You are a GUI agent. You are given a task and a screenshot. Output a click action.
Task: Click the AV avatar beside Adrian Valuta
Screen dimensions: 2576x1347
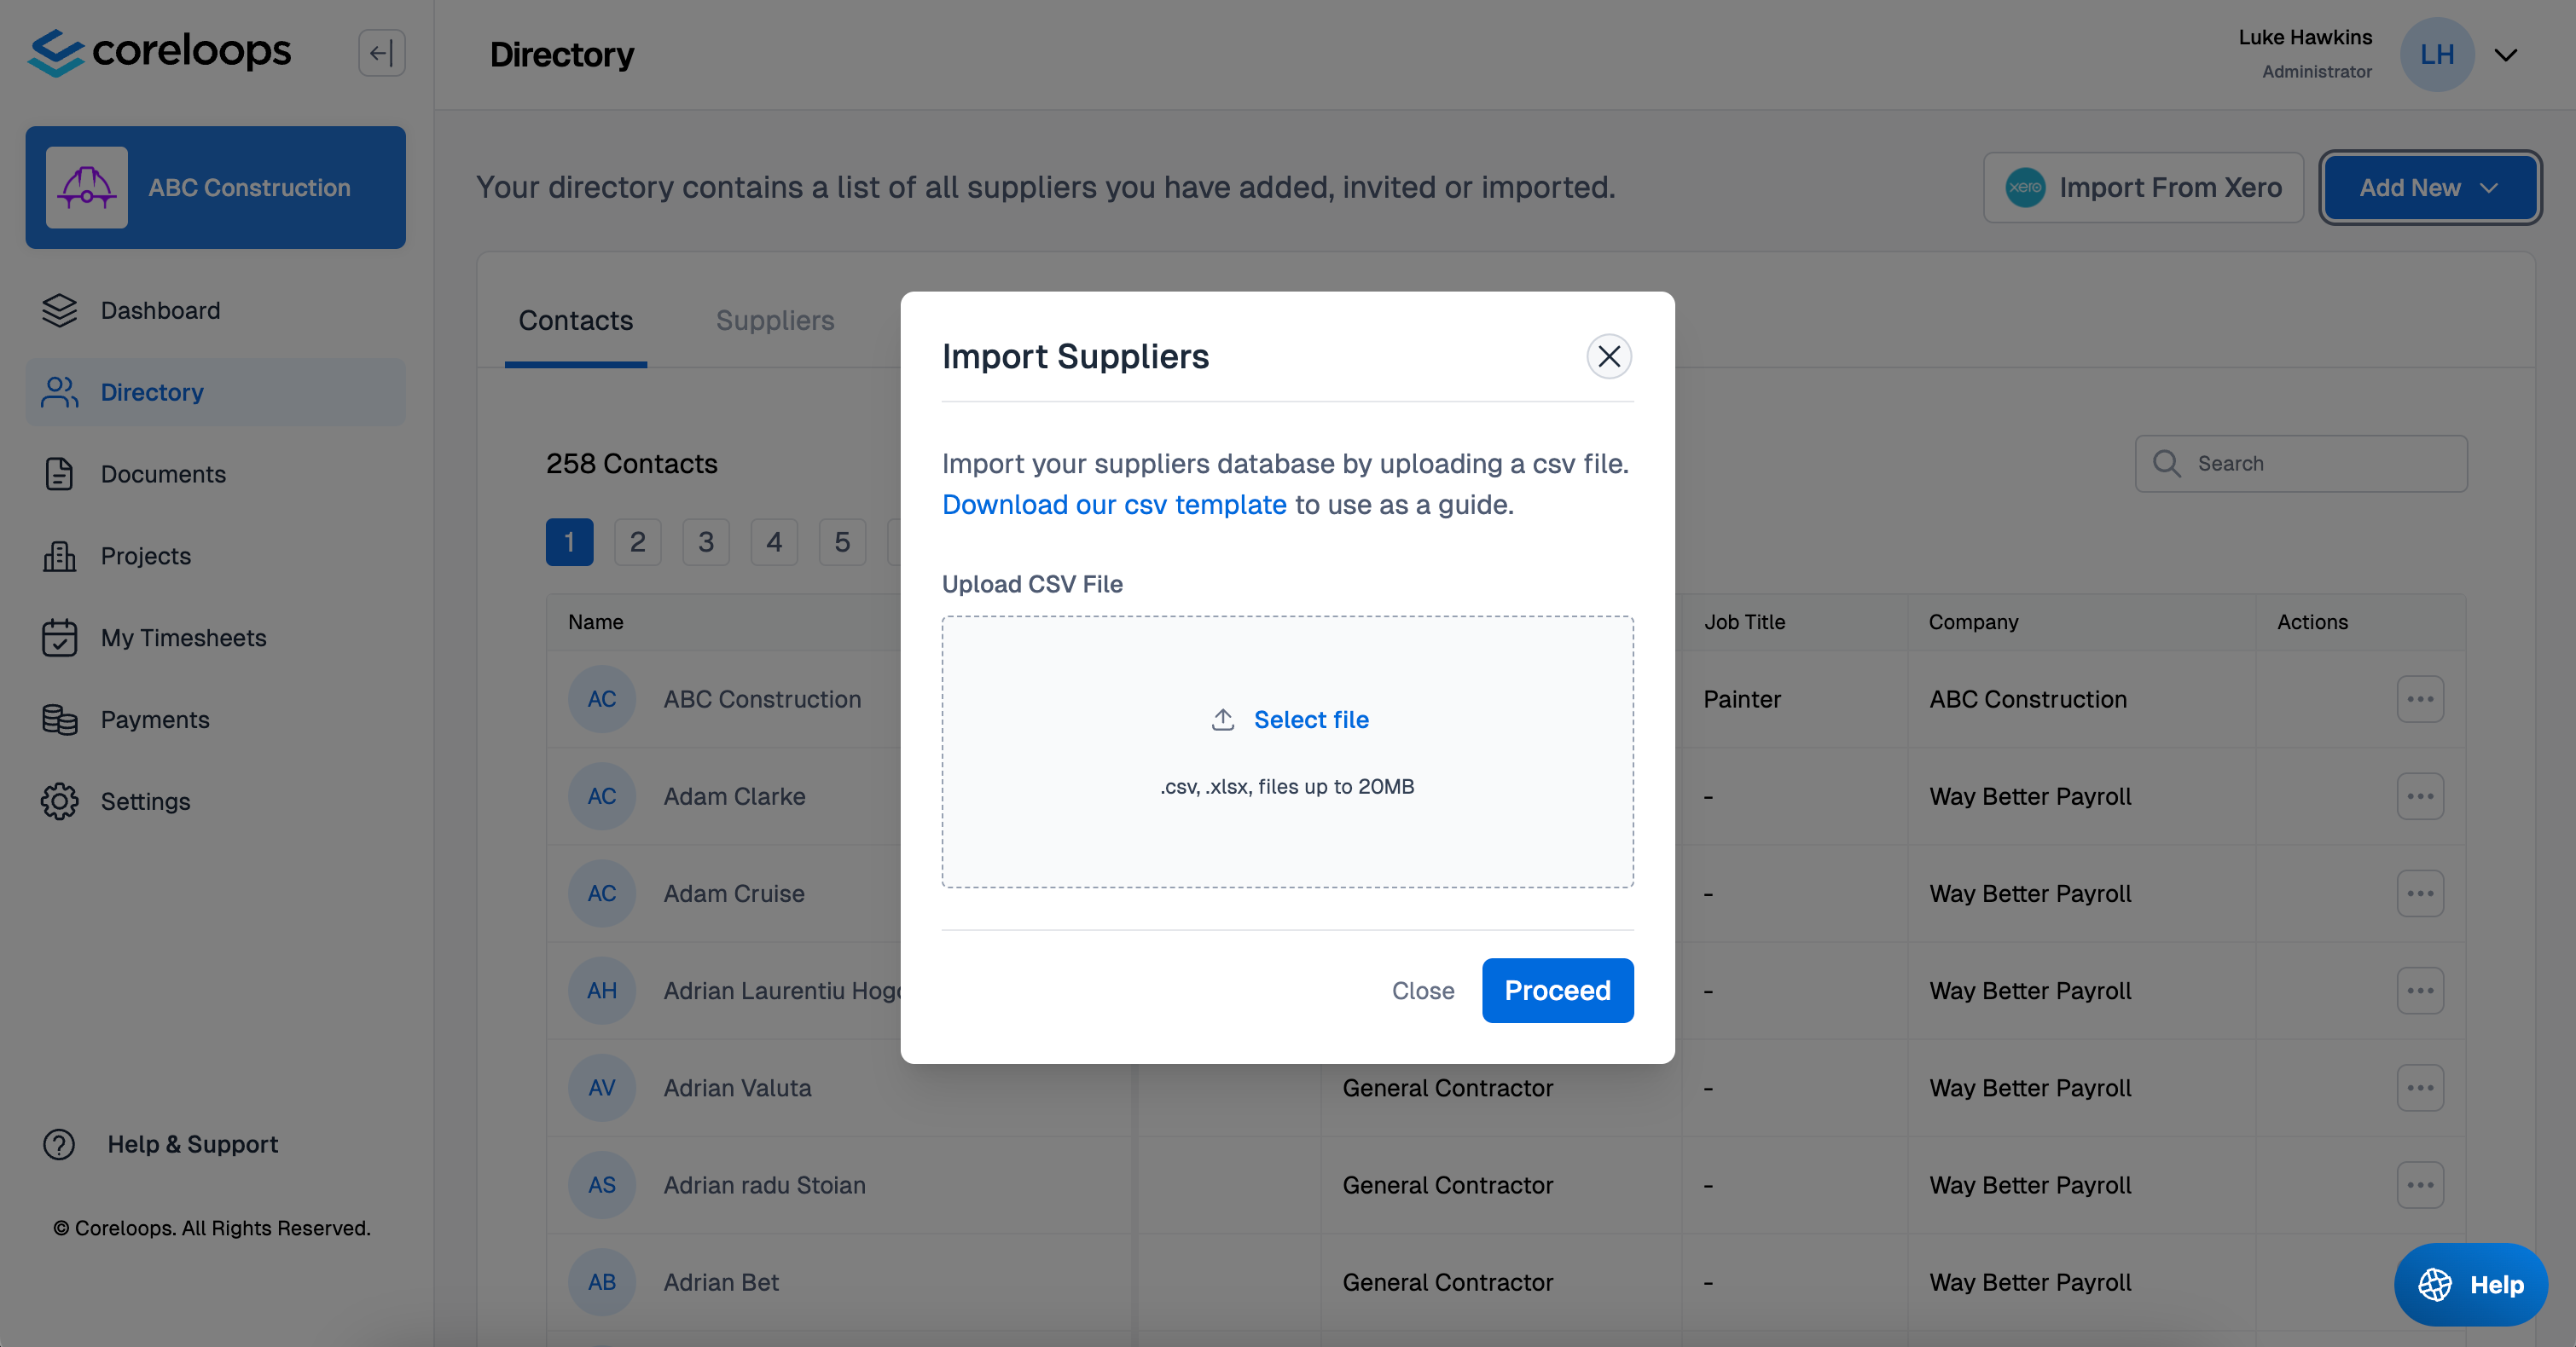(602, 1088)
